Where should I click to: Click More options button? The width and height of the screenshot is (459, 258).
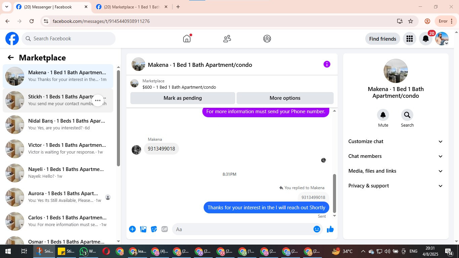tap(285, 98)
